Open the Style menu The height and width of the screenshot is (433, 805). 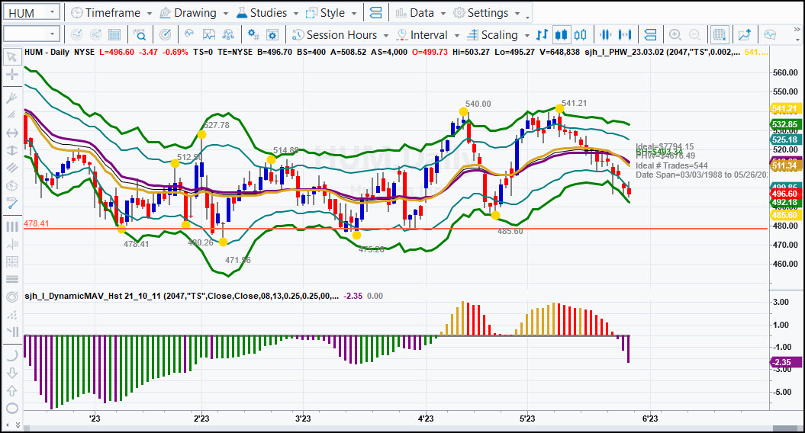(x=325, y=13)
